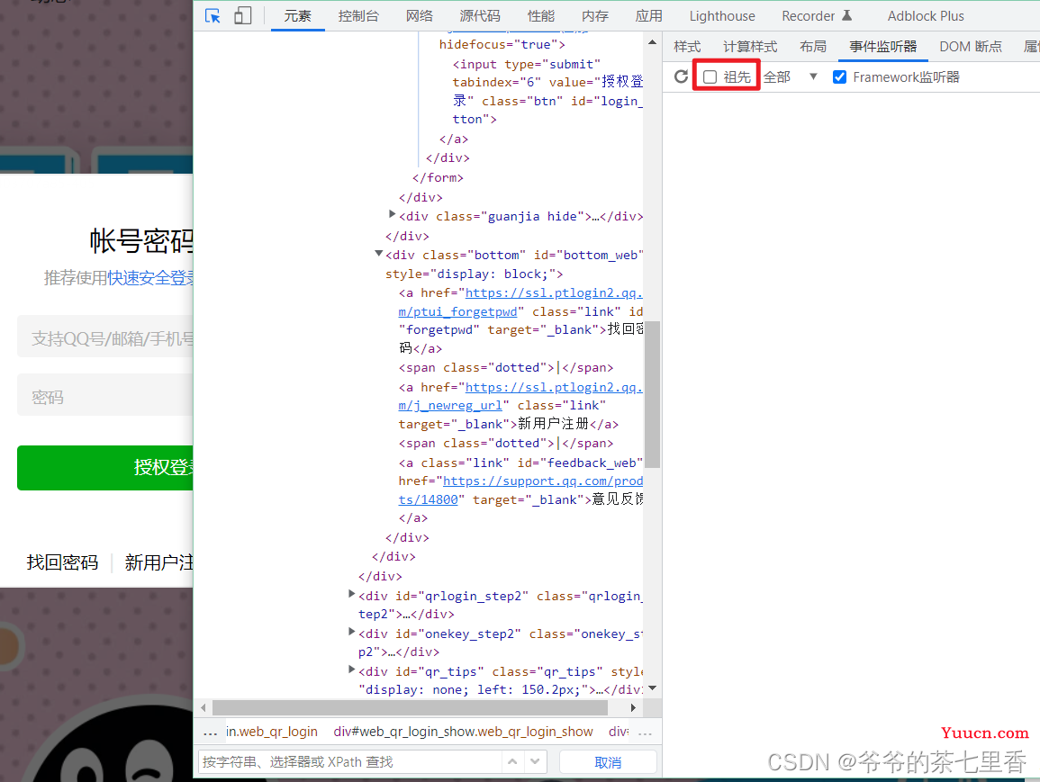Screen dimensions: 1040x782
Task: Click the green 授权登录 button on page
Action: pos(104,467)
